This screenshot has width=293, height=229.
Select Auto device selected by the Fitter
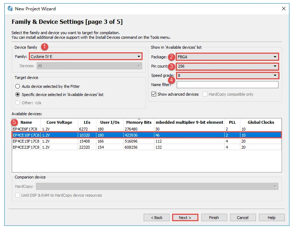point(17,86)
